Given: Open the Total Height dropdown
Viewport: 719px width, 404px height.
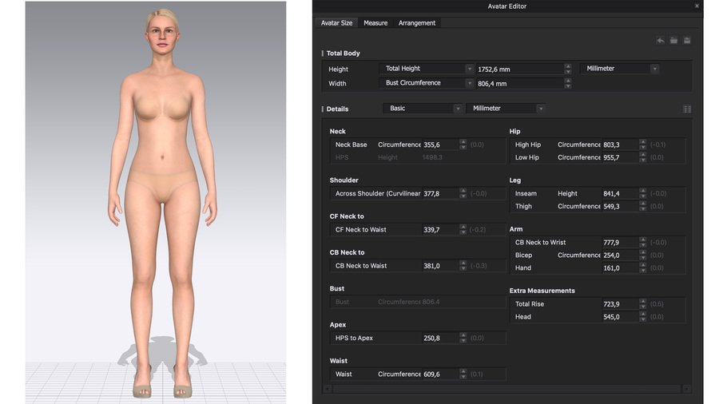Looking at the screenshot, I should click(x=427, y=69).
